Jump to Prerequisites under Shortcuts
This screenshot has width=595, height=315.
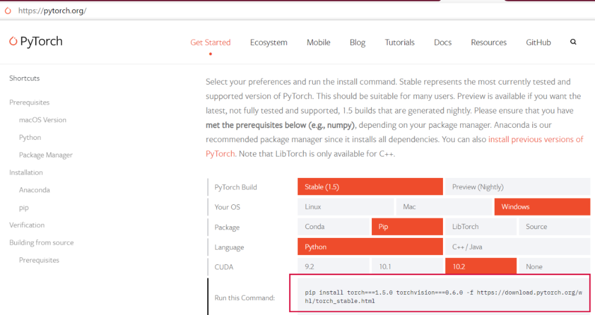click(x=29, y=102)
